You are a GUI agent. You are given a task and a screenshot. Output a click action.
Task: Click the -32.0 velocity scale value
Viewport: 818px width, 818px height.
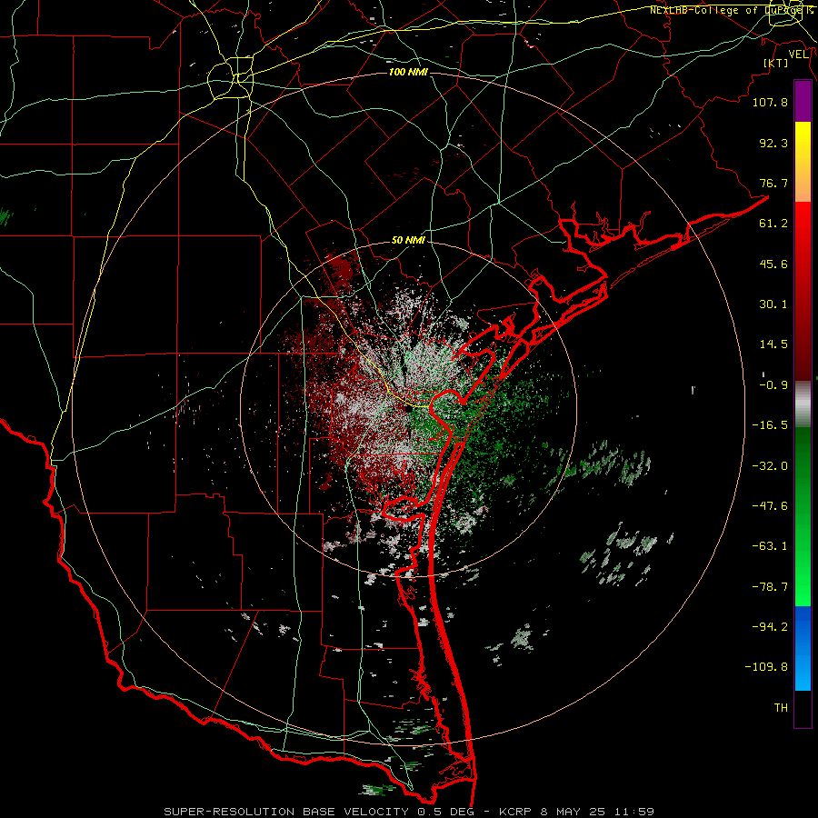(x=770, y=466)
